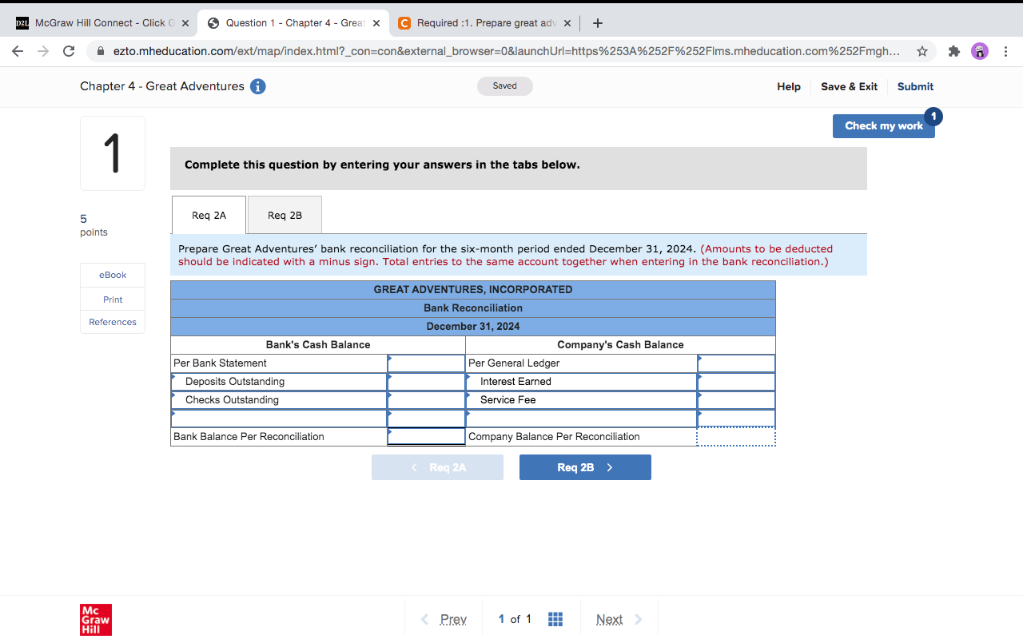Open the Interest Earned label dropdown

point(582,382)
